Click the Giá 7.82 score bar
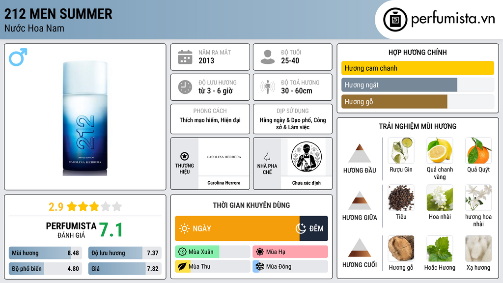Image resolution: width=503 pixels, height=283 pixels. (125, 269)
